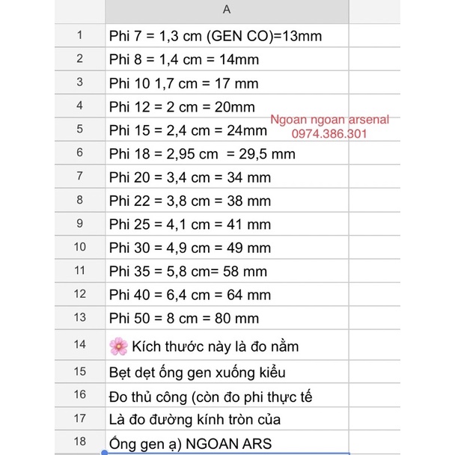The height and width of the screenshot is (455, 455).
Task: Click the Phi 25 = 4,1 cm cell
Action: [189, 224]
